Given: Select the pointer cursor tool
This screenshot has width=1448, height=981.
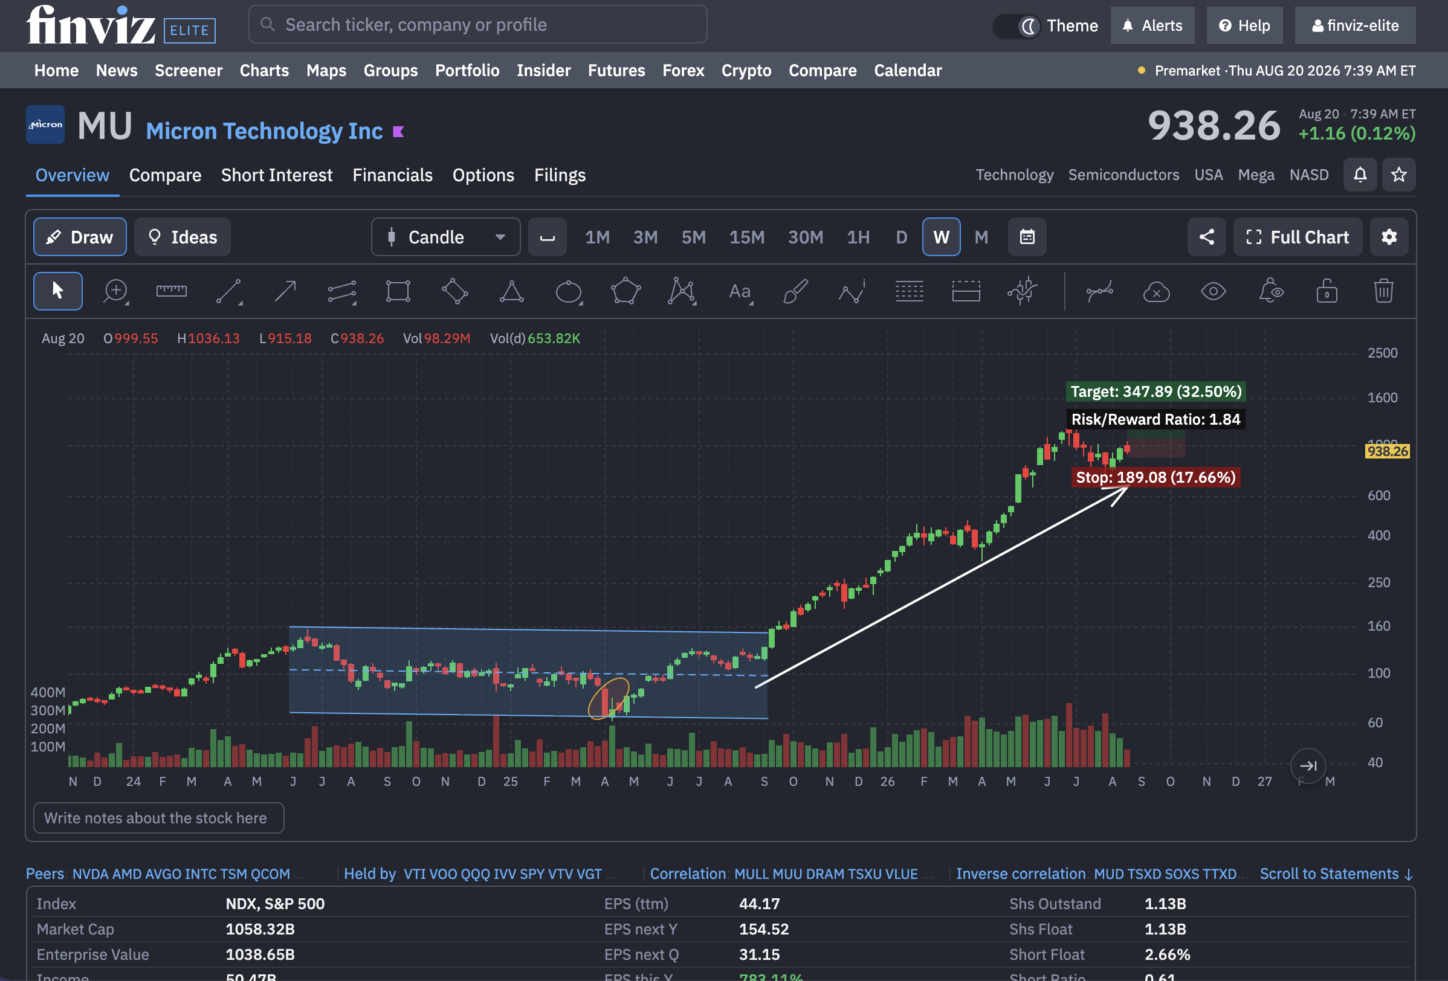Looking at the screenshot, I should pos(57,291).
